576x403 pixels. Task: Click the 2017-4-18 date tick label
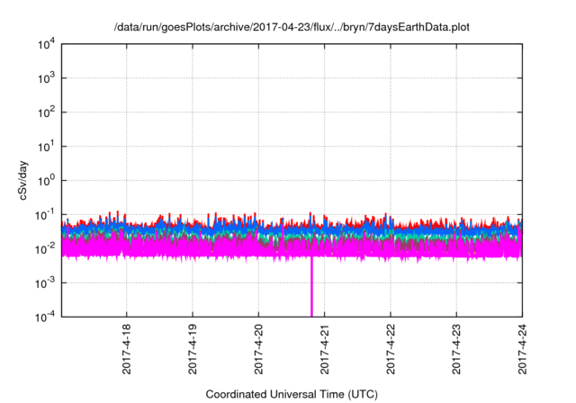click(126, 349)
